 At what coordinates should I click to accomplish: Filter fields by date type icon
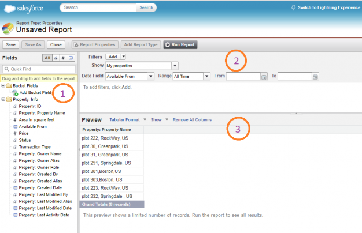click(71, 58)
